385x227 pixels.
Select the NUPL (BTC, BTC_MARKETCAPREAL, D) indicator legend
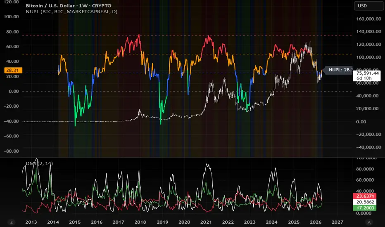[71, 12]
